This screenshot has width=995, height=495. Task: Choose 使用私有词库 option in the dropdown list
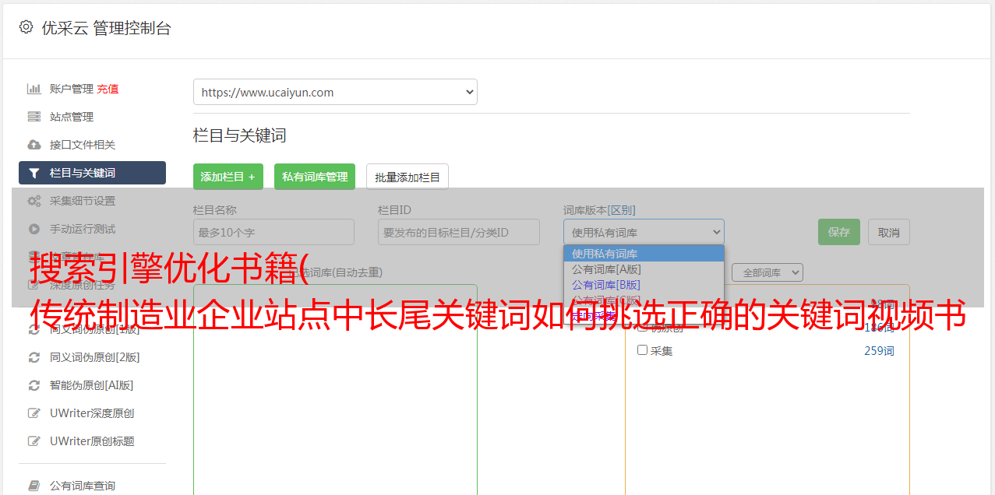click(644, 254)
